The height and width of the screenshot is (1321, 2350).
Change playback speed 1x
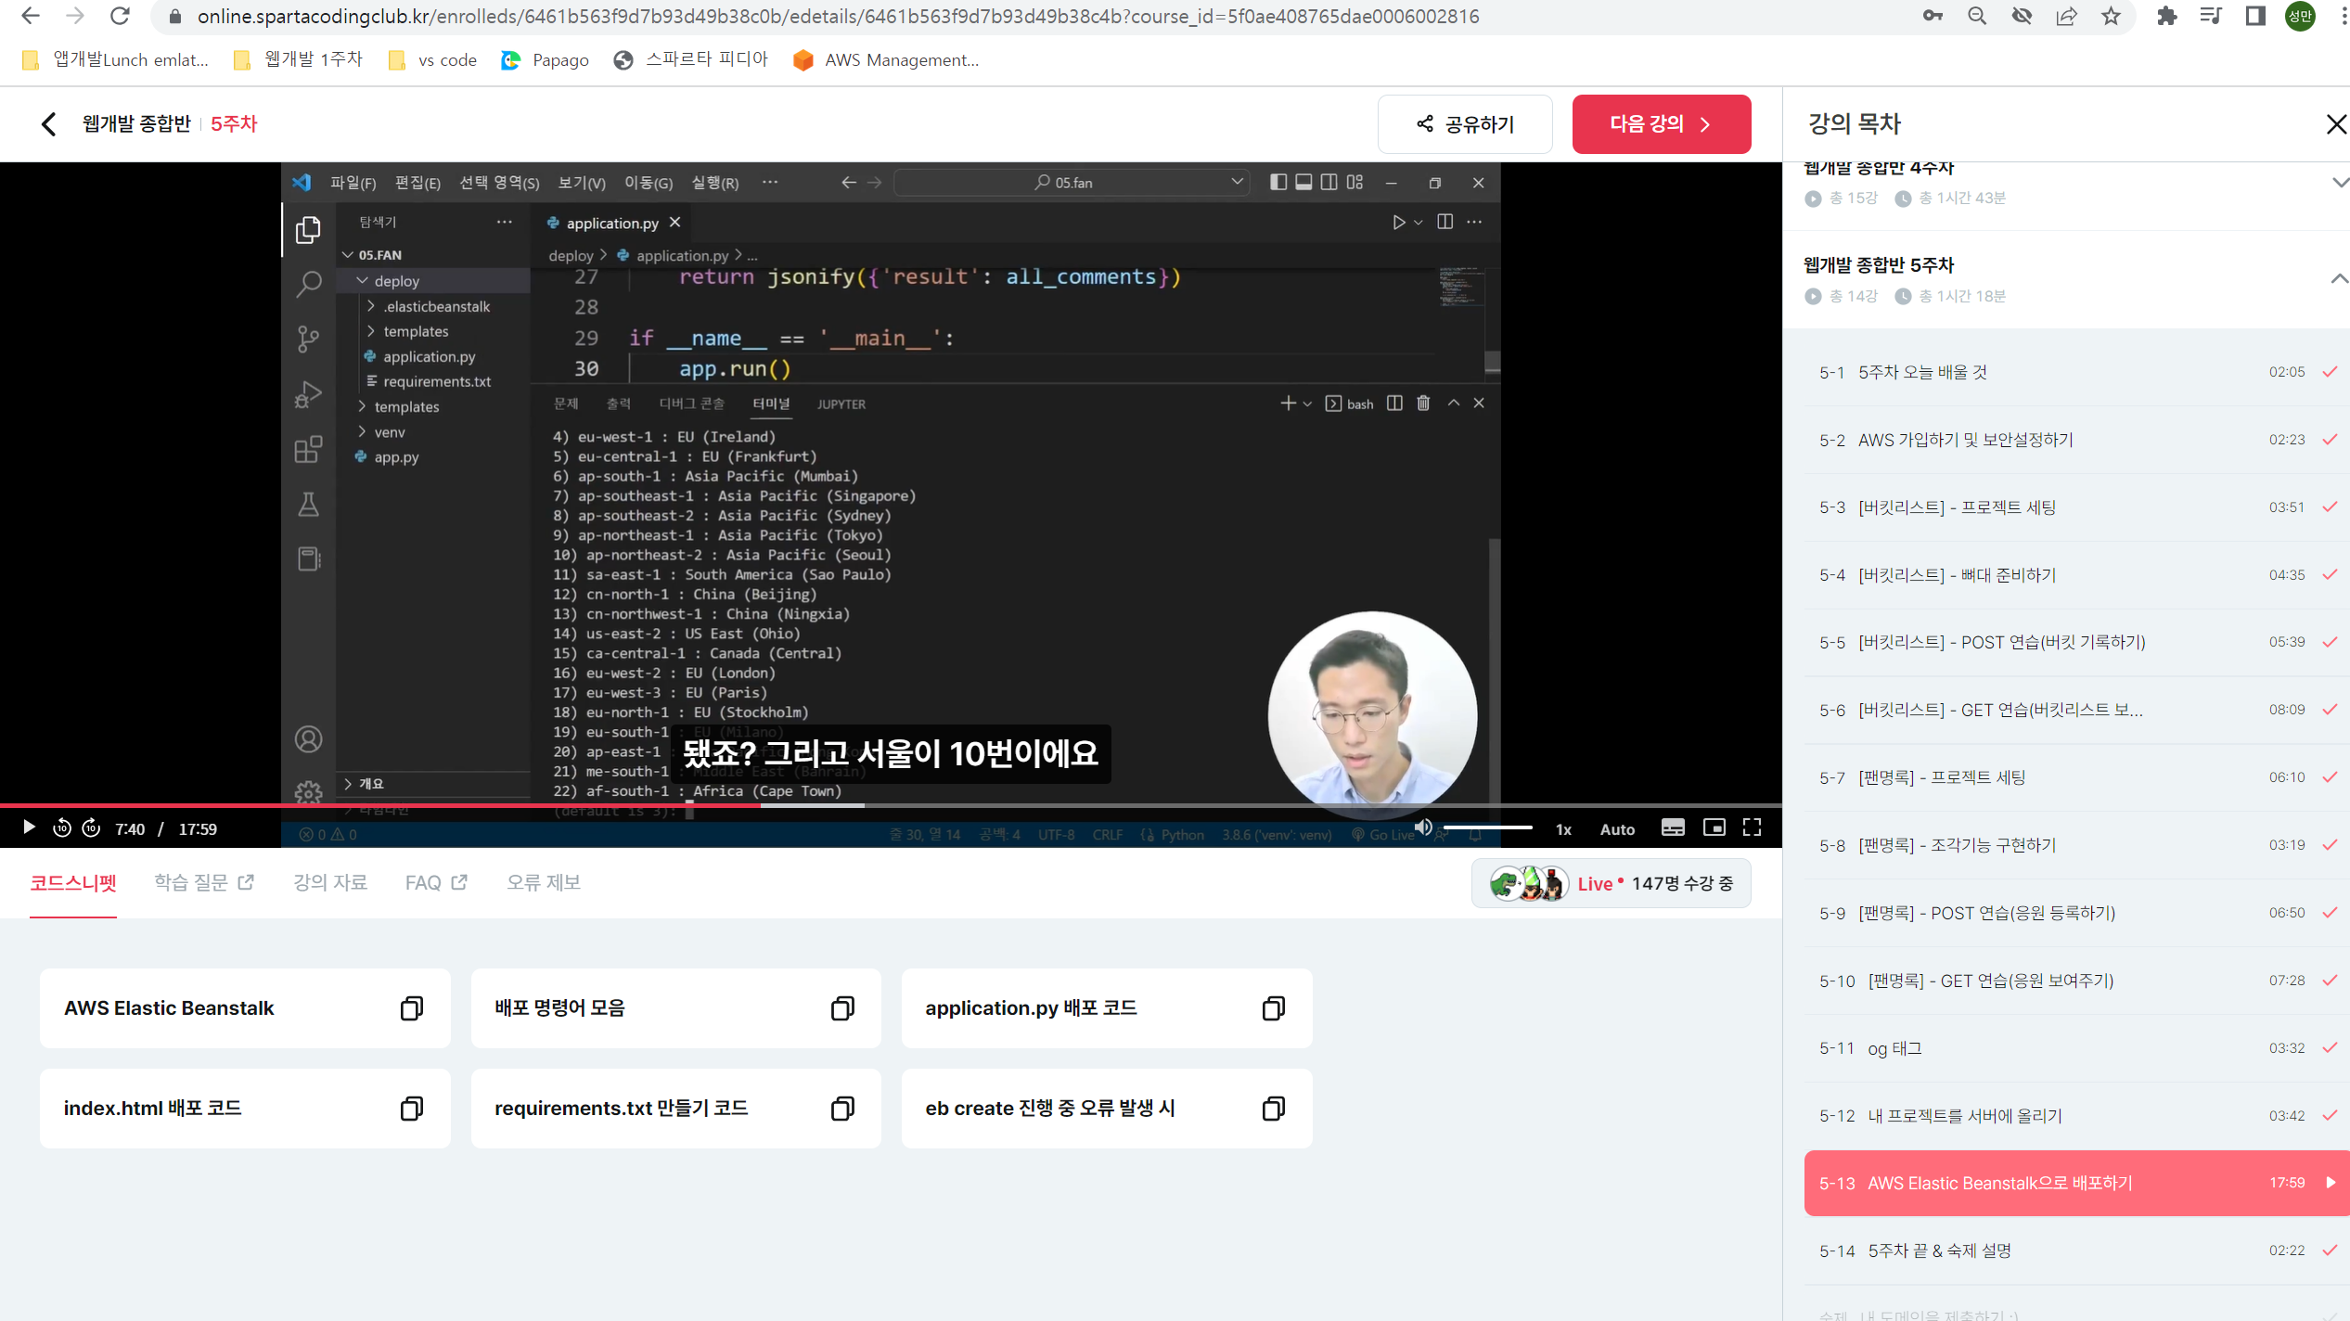click(1563, 829)
